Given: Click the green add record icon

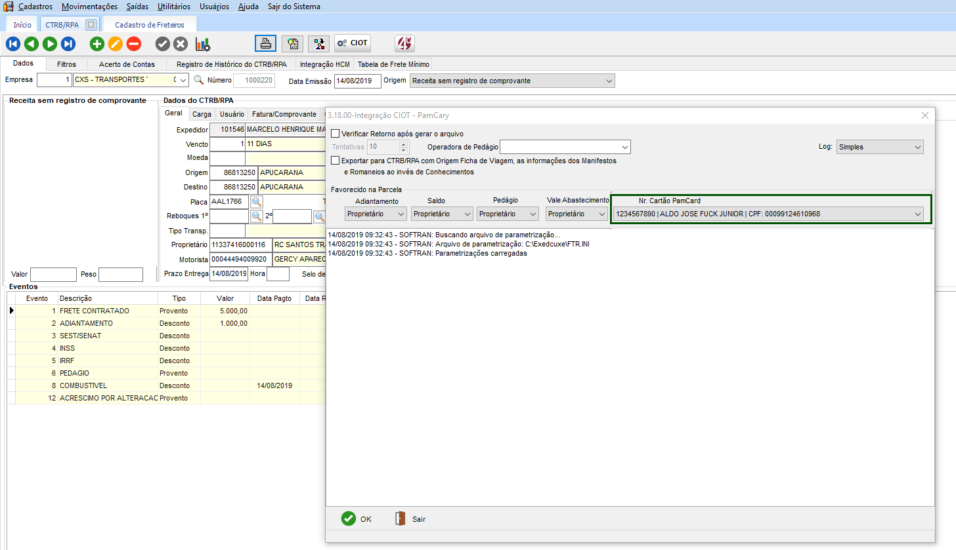Looking at the screenshot, I should [x=97, y=44].
